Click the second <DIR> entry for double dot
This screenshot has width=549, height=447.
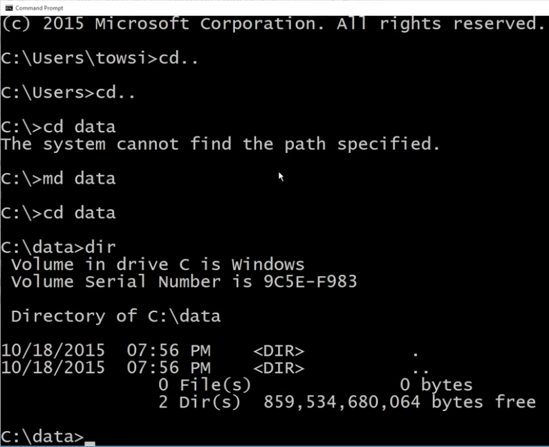click(279, 368)
